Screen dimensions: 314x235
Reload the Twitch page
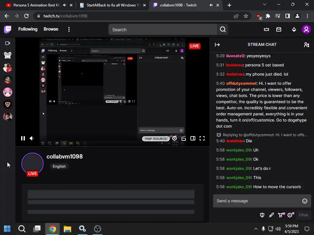coord(26,16)
